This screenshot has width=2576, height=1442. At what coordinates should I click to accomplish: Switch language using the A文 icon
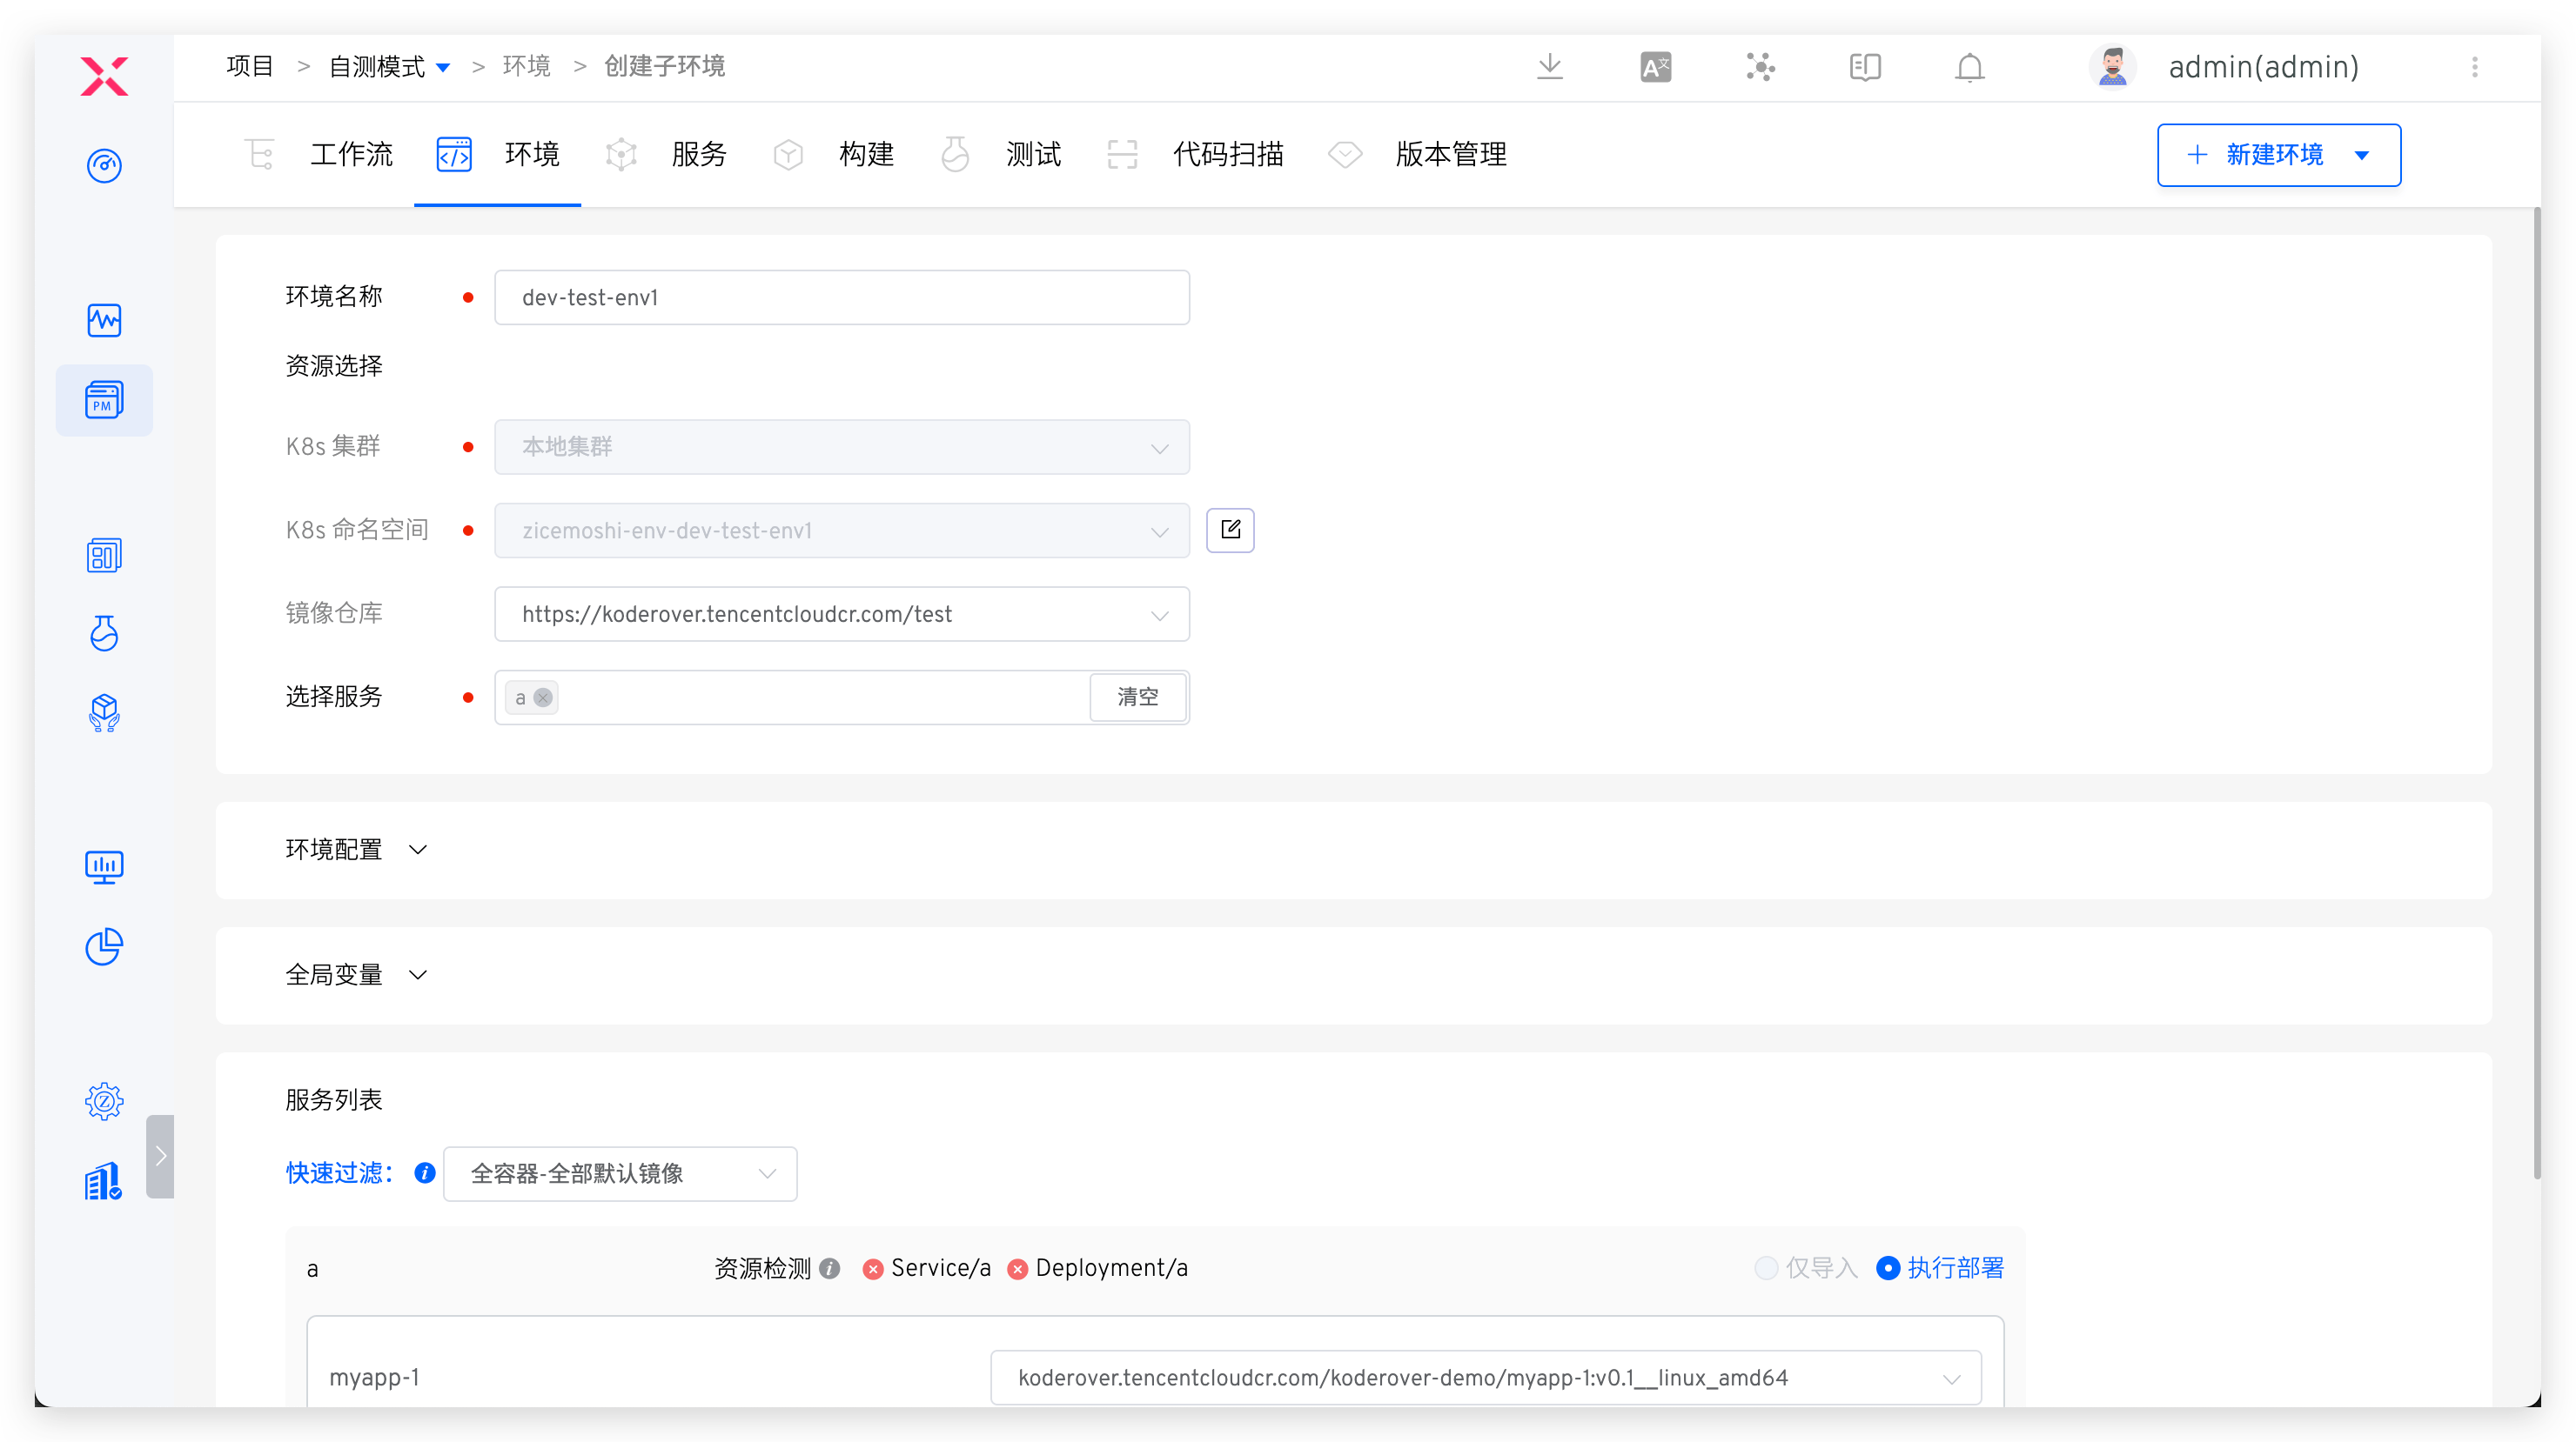(1655, 66)
